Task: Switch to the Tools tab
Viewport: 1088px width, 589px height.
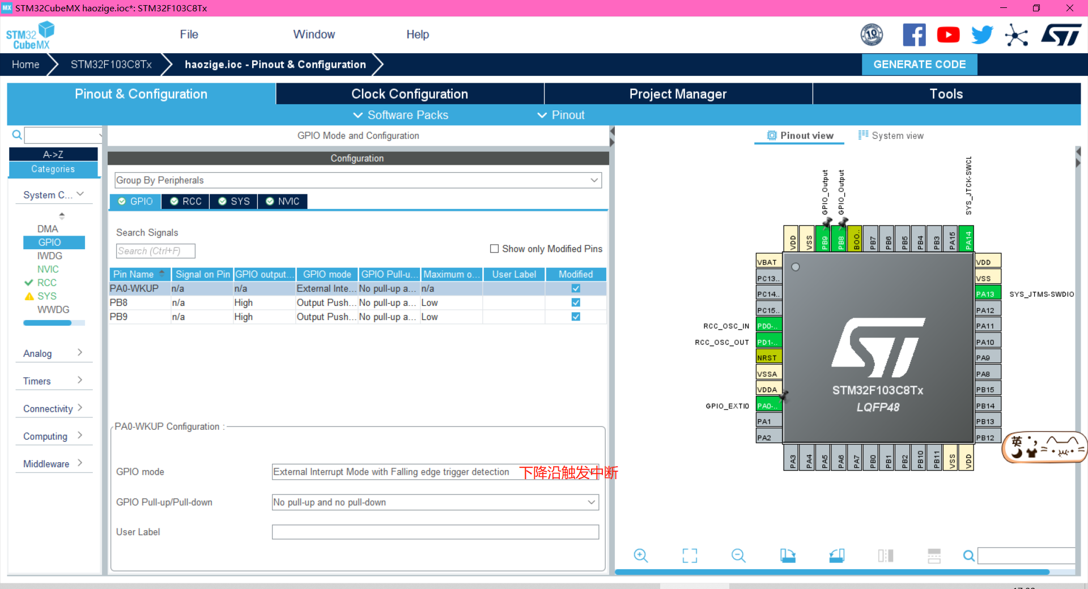Action: click(946, 94)
